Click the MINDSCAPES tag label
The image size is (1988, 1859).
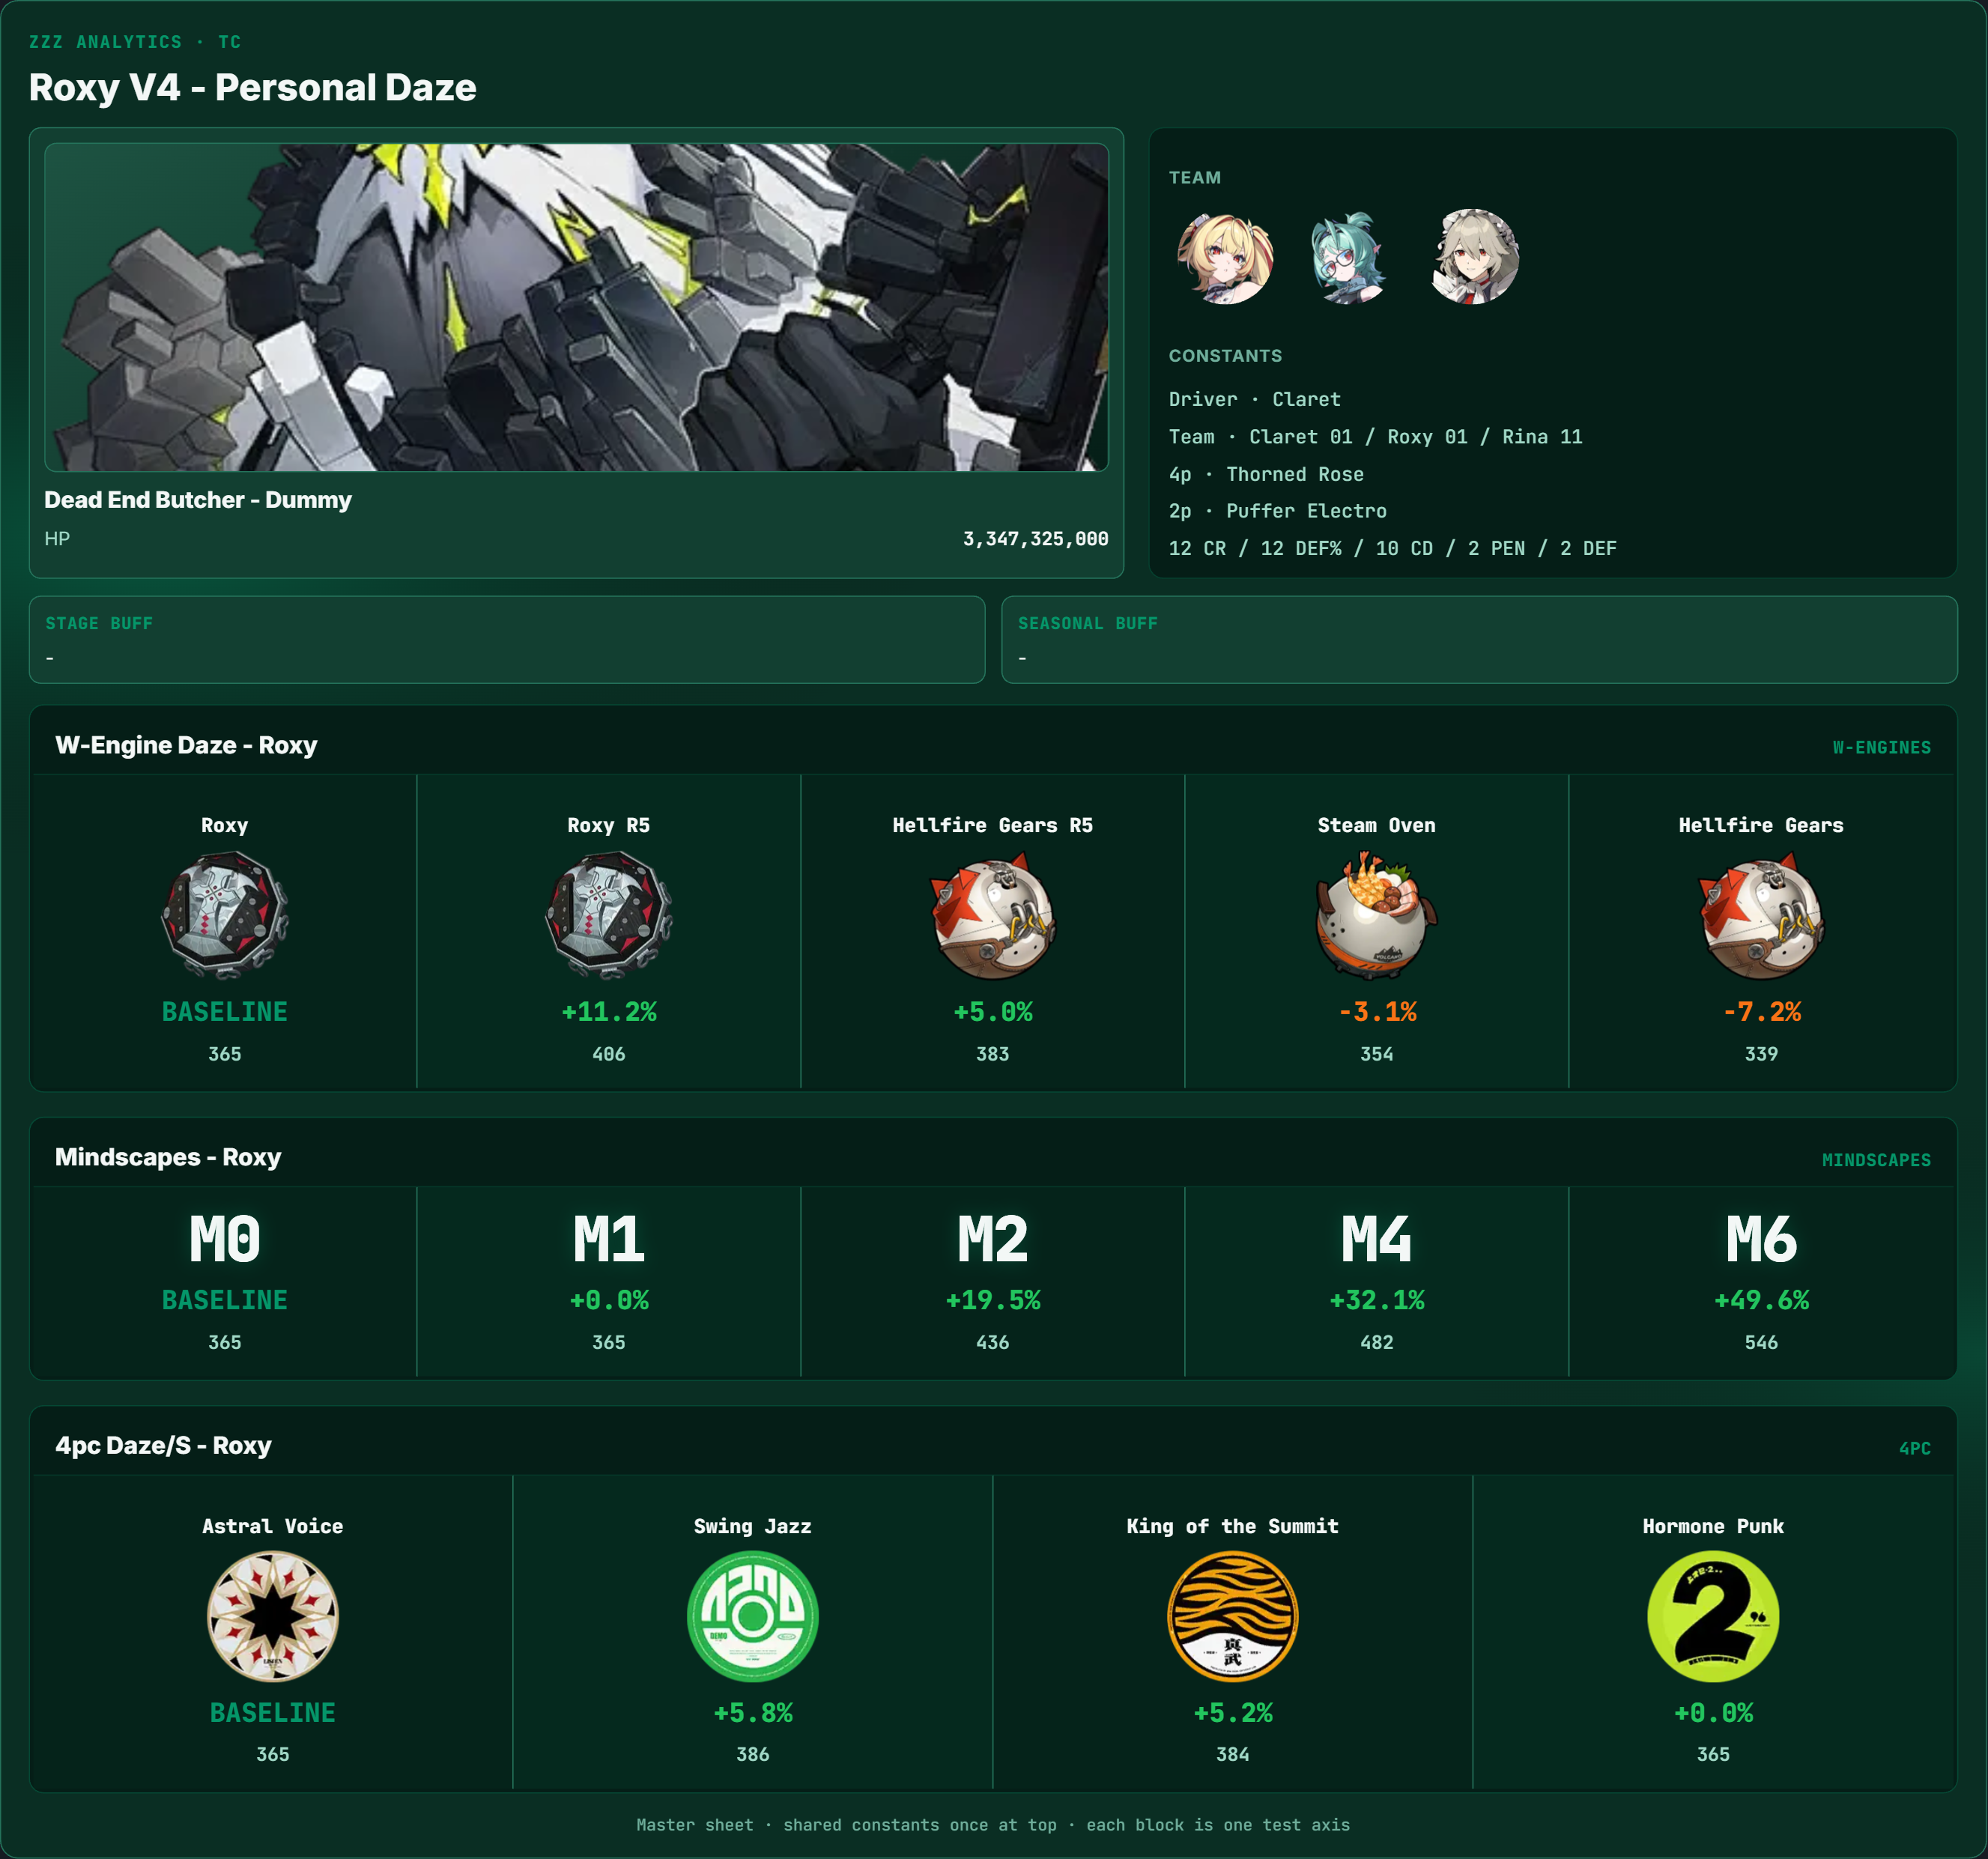(1876, 1160)
